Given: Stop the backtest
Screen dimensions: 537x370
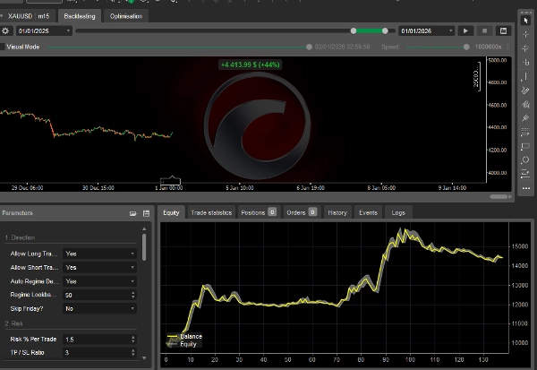Looking at the screenshot, I should pyautogui.click(x=484, y=30).
